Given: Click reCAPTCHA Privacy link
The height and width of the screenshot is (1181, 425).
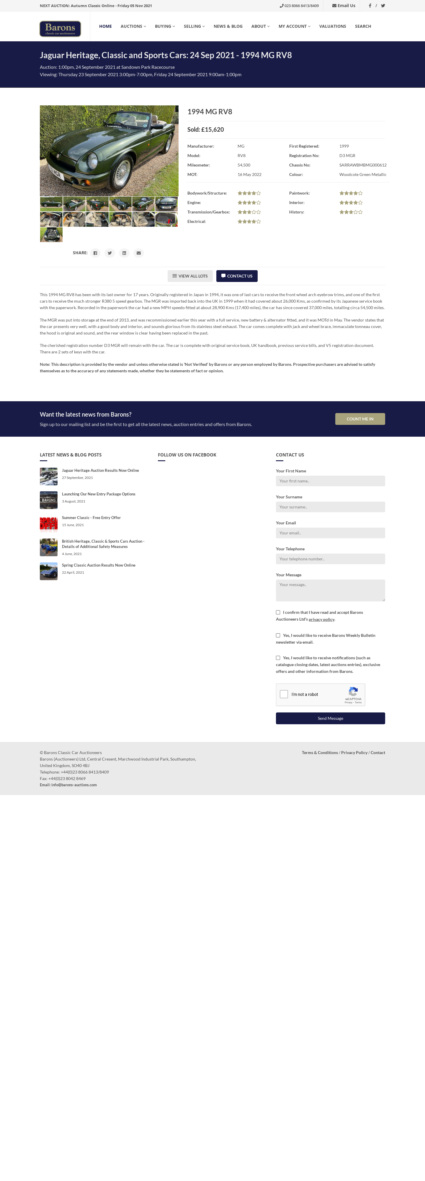Looking at the screenshot, I should click(x=349, y=702).
